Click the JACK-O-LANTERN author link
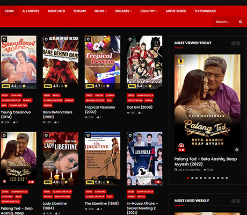Viewport: 247px width, 215px height. click(x=189, y=170)
